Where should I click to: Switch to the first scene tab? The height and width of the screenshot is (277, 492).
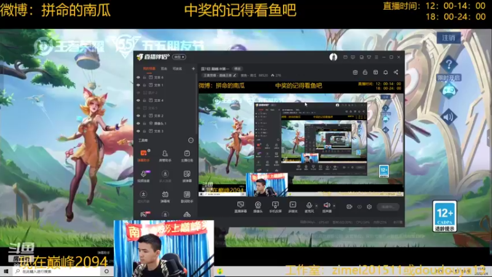click(149, 68)
